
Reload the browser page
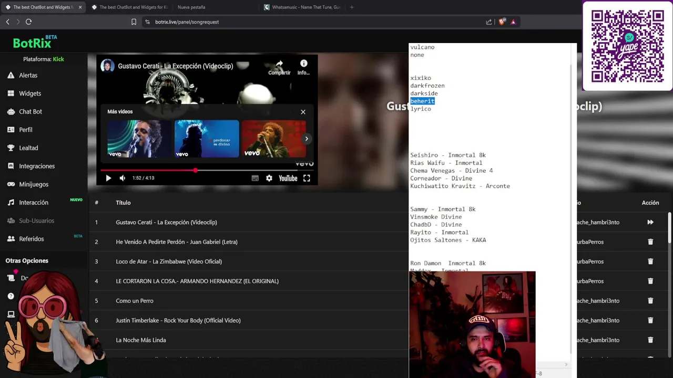[x=28, y=22]
